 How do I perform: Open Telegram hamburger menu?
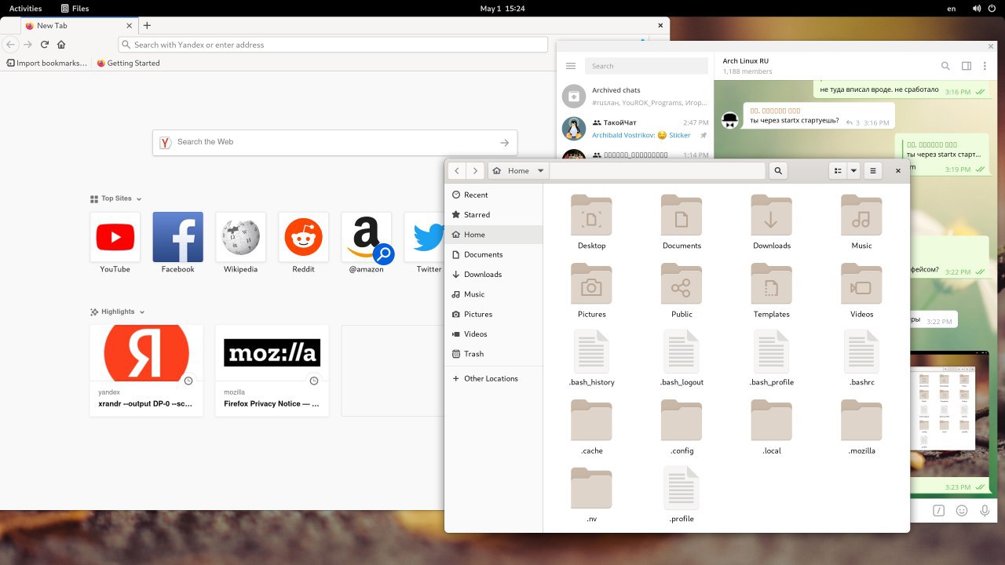pyautogui.click(x=571, y=66)
